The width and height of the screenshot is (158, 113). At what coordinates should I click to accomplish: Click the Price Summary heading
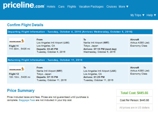point(21,91)
